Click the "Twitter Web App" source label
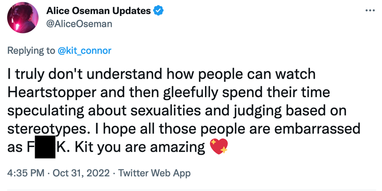The height and width of the screenshot is (191, 382). click(154, 173)
